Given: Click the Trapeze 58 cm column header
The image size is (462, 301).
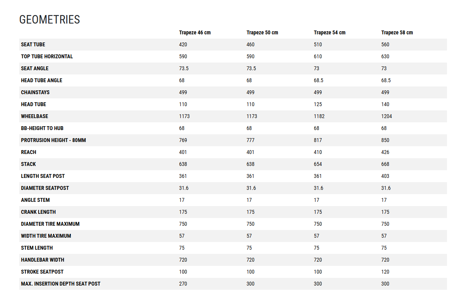Looking at the screenshot, I should click(x=397, y=32).
